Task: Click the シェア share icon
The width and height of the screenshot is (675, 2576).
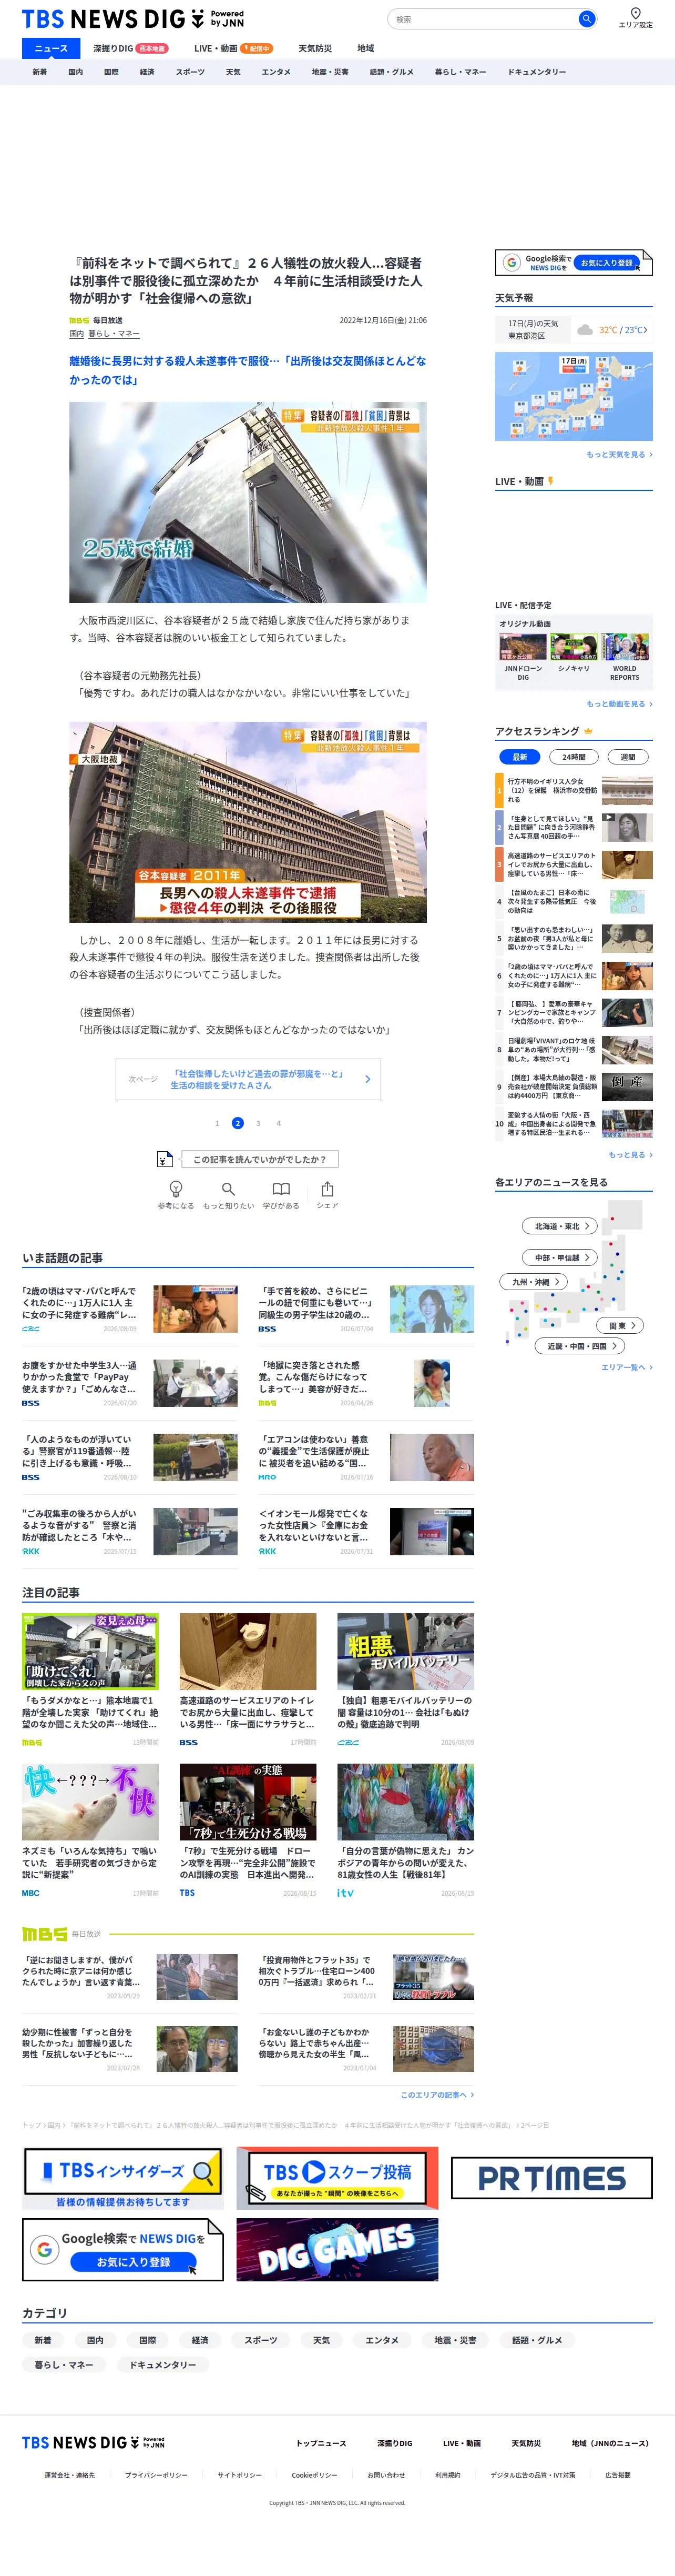Action: tap(328, 1188)
